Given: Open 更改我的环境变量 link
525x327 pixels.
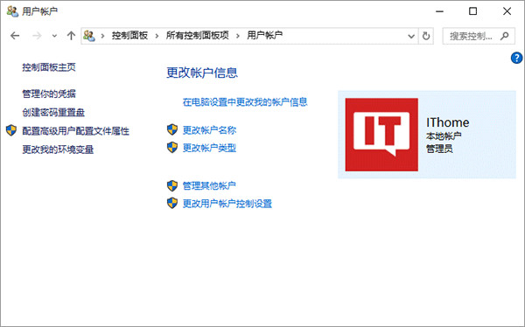Looking at the screenshot, I should pos(58,150).
